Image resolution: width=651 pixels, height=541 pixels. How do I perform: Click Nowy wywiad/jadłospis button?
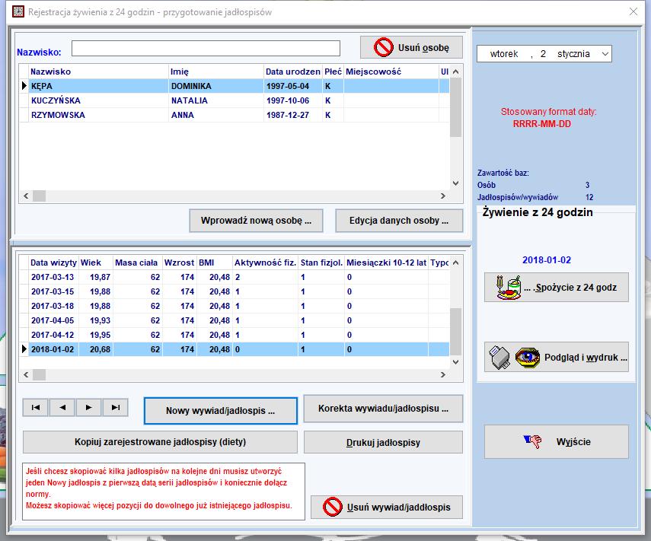coord(221,411)
